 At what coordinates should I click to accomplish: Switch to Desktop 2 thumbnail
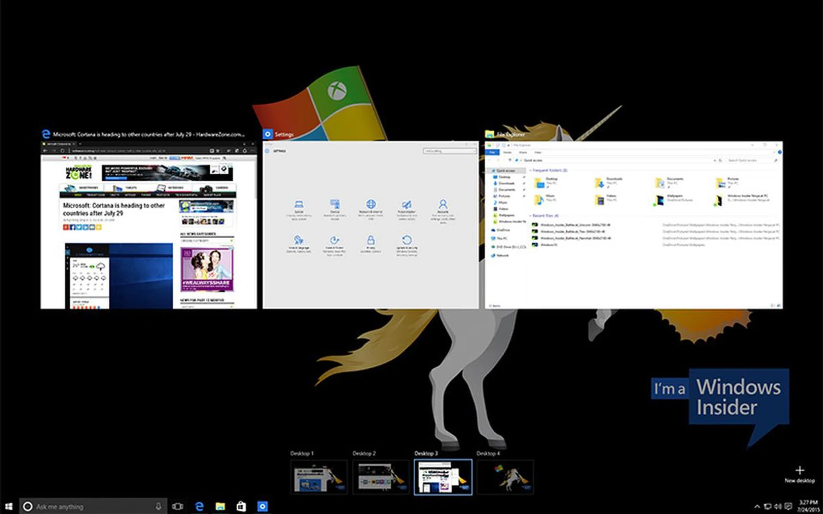381,477
